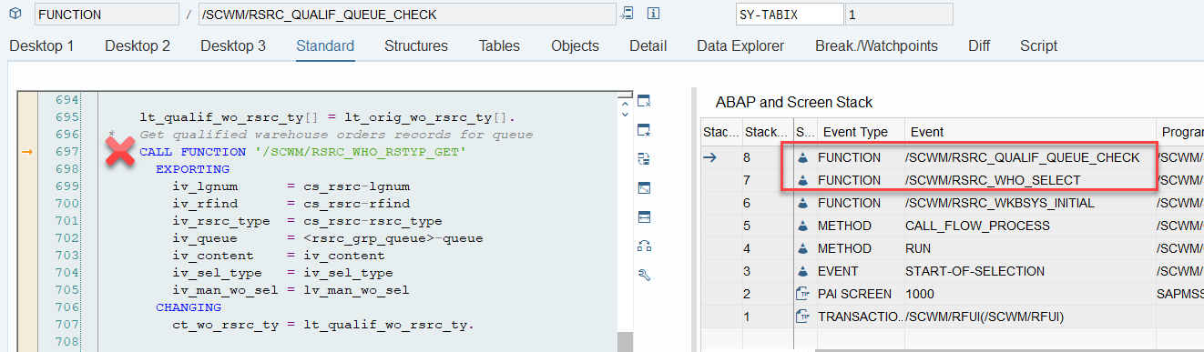Close the tool using top side-toolbar icon
This screenshot has width=1204, height=352.
tap(644, 101)
